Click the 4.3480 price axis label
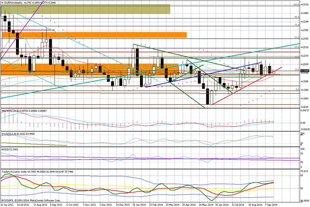 pyautogui.click(x=304, y=13)
